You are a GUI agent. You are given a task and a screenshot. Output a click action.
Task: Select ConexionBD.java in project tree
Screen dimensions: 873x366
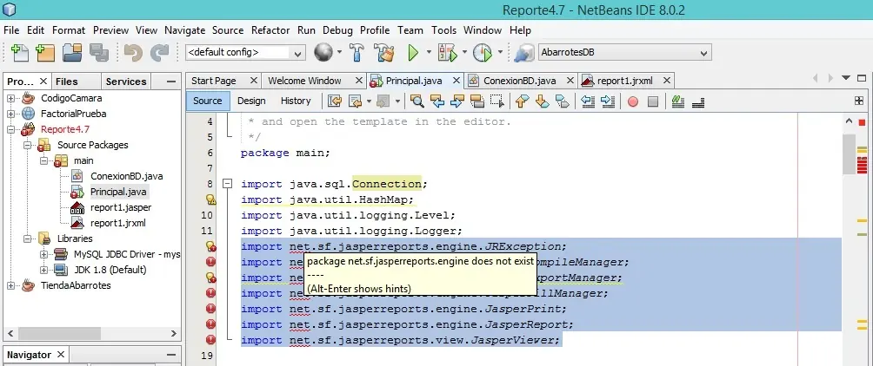(x=126, y=177)
